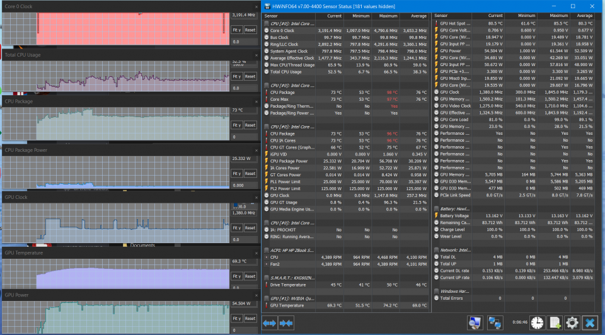Viewport: 605px width, 335px height.
Task: Reset the elapsed time clock icon
Action: click(537, 323)
